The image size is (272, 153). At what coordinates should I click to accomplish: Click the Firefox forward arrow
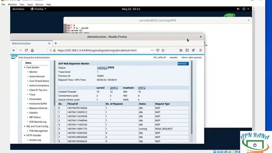(x=20, y=50)
